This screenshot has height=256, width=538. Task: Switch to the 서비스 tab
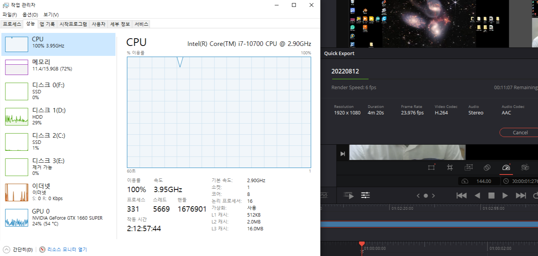141,24
